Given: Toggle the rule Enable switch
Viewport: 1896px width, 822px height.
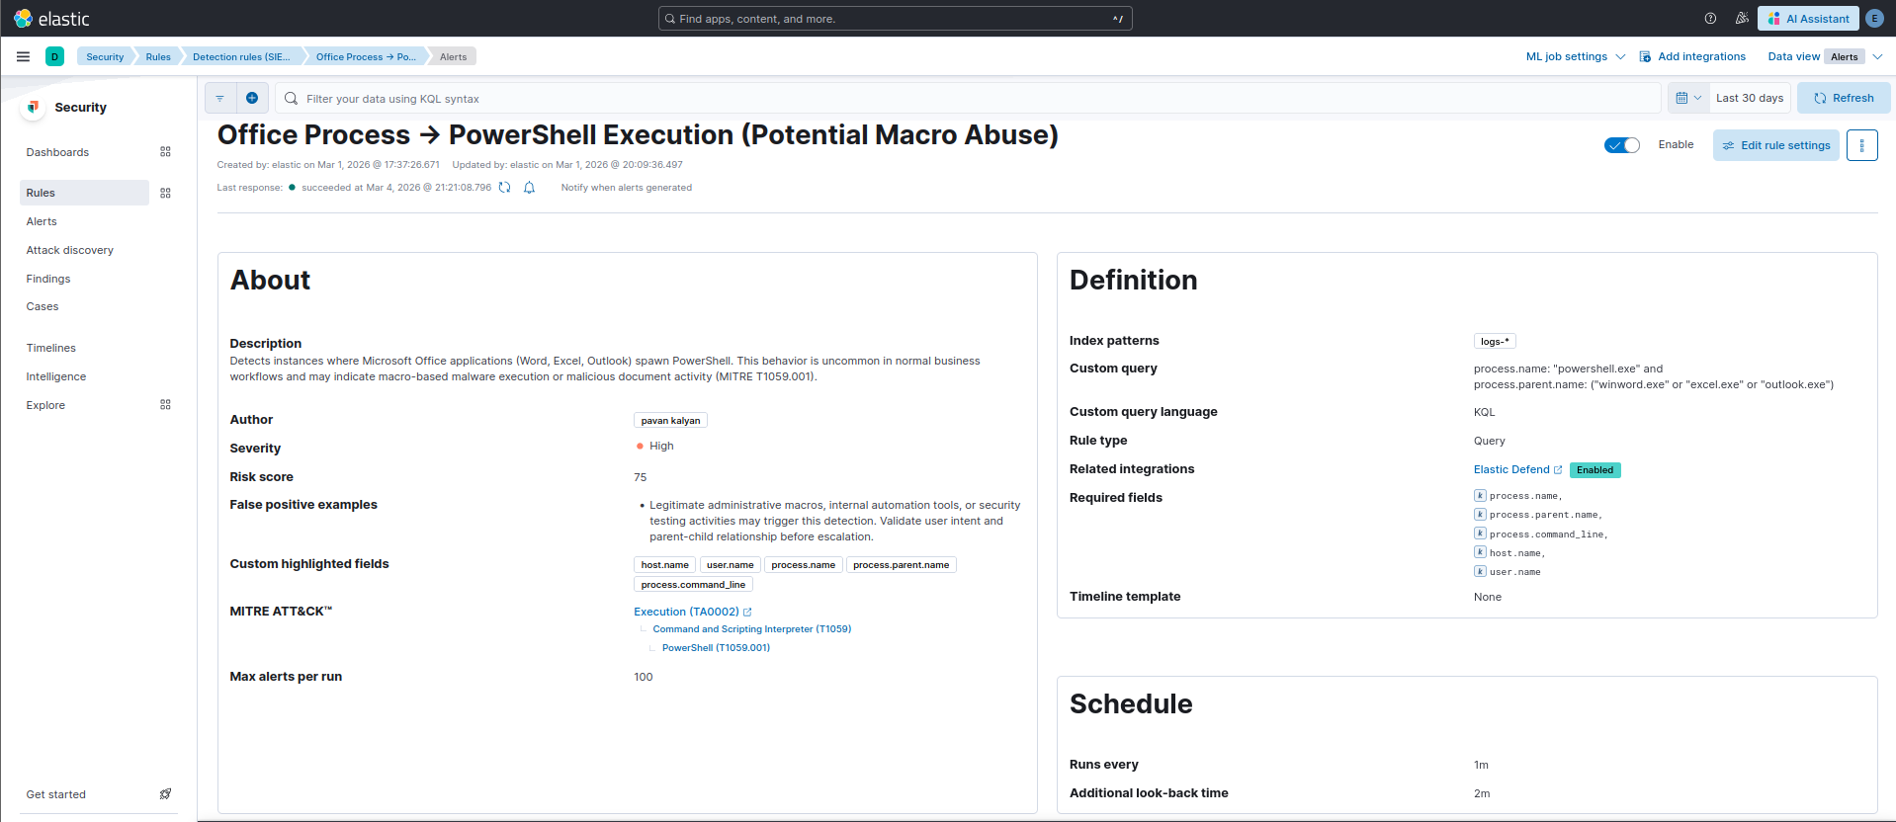Looking at the screenshot, I should [1621, 145].
